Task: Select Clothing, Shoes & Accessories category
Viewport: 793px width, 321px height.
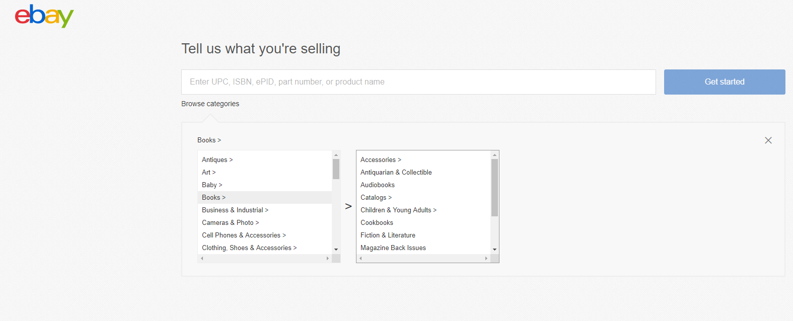Action: tap(249, 248)
